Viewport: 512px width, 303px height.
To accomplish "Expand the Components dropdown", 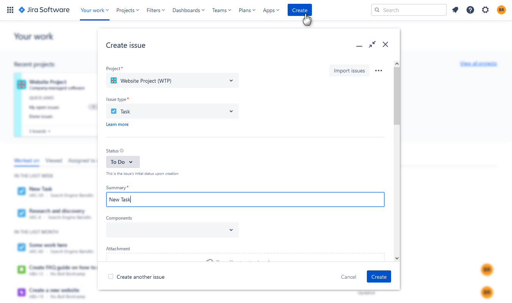I will point(172,230).
